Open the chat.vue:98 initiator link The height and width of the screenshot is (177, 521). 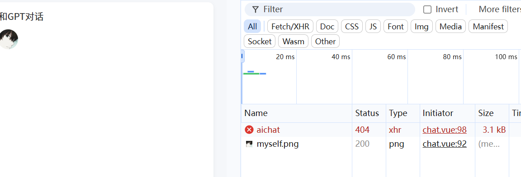point(445,130)
